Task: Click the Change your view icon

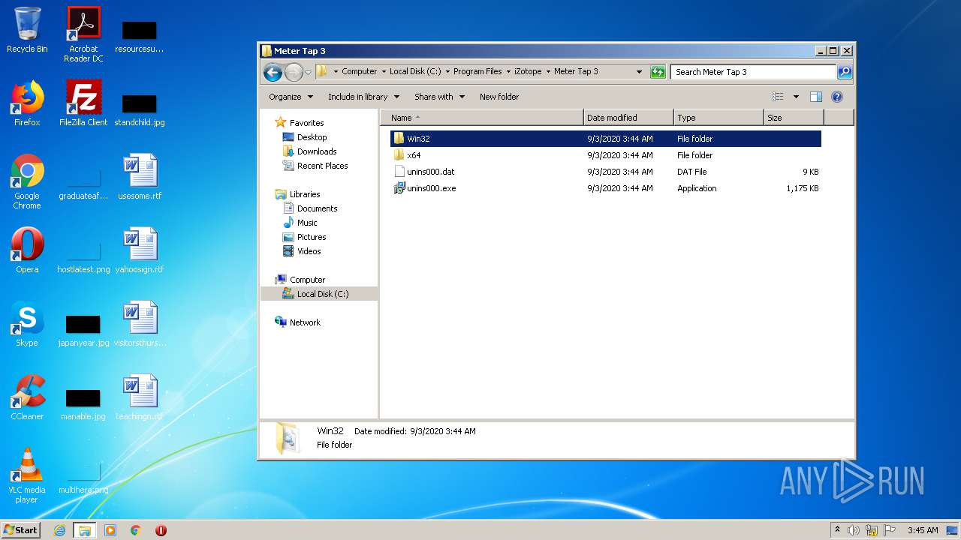Action: click(778, 97)
